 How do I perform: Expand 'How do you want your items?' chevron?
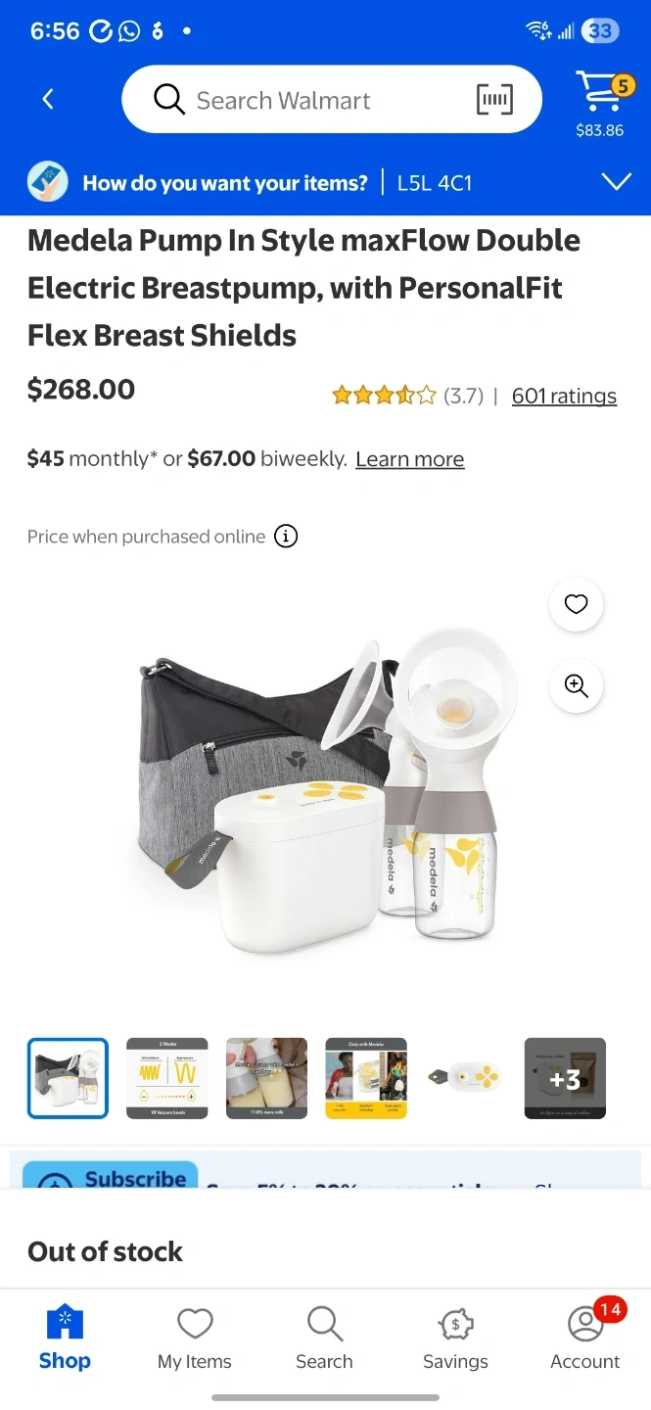617,182
